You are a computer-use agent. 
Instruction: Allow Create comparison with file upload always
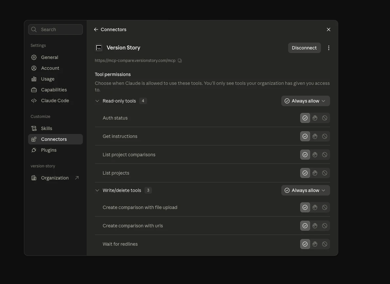coord(305,207)
